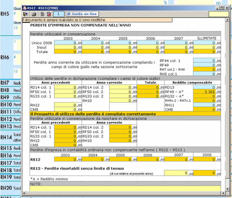Select RH10 Anno corrente yellow field
This screenshot has height=198, width=232.
pos(120,100)
